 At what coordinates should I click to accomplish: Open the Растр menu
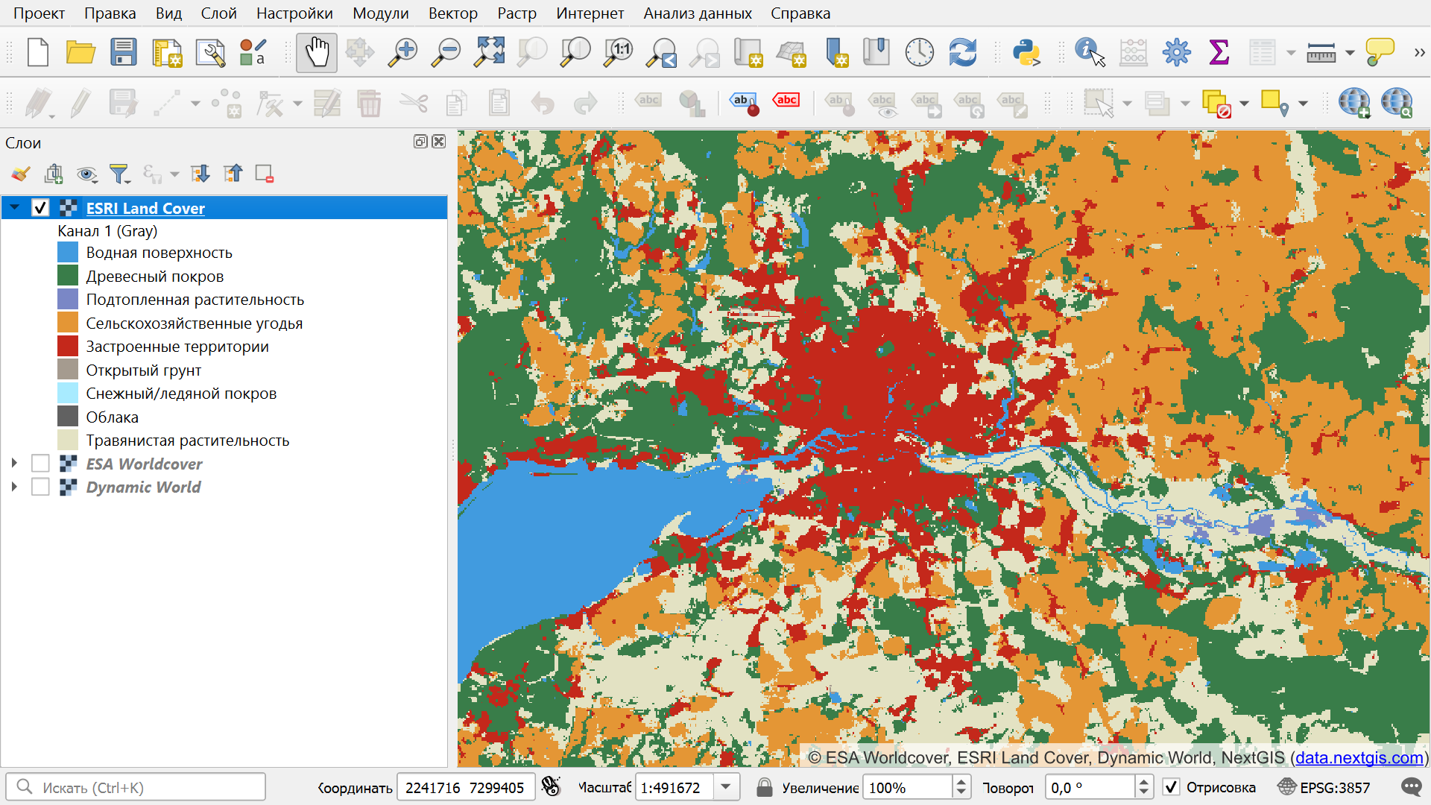(517, 13)
